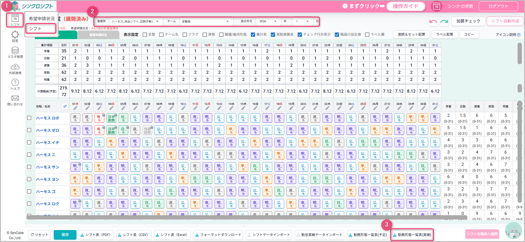Screen dimensions: 525x242
Task: Open the year 2026 dropdown
Action: point(268,21)
